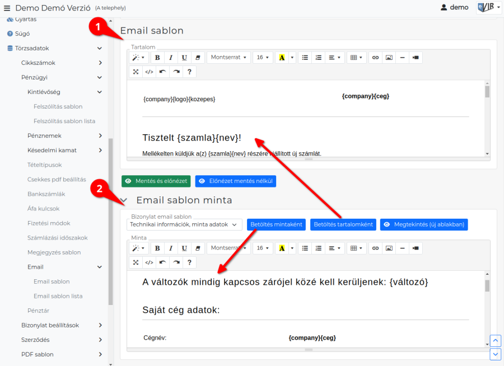Open the Montserrat font family dropdown
Screen dimensions: 504x366
pyautogui.click(x=228, y=57)
